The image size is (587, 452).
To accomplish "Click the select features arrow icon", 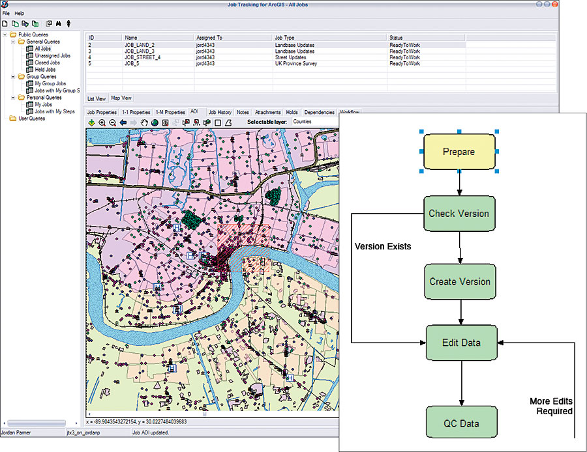I will [x=186, y=122].
